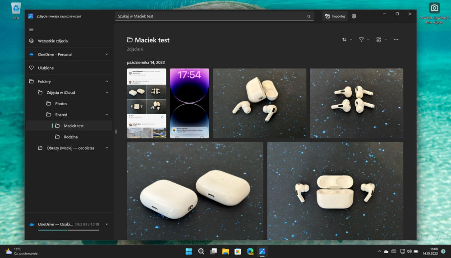Click the Zdjęcia: 6 count text
451x258 pixels.
[135, 49]
